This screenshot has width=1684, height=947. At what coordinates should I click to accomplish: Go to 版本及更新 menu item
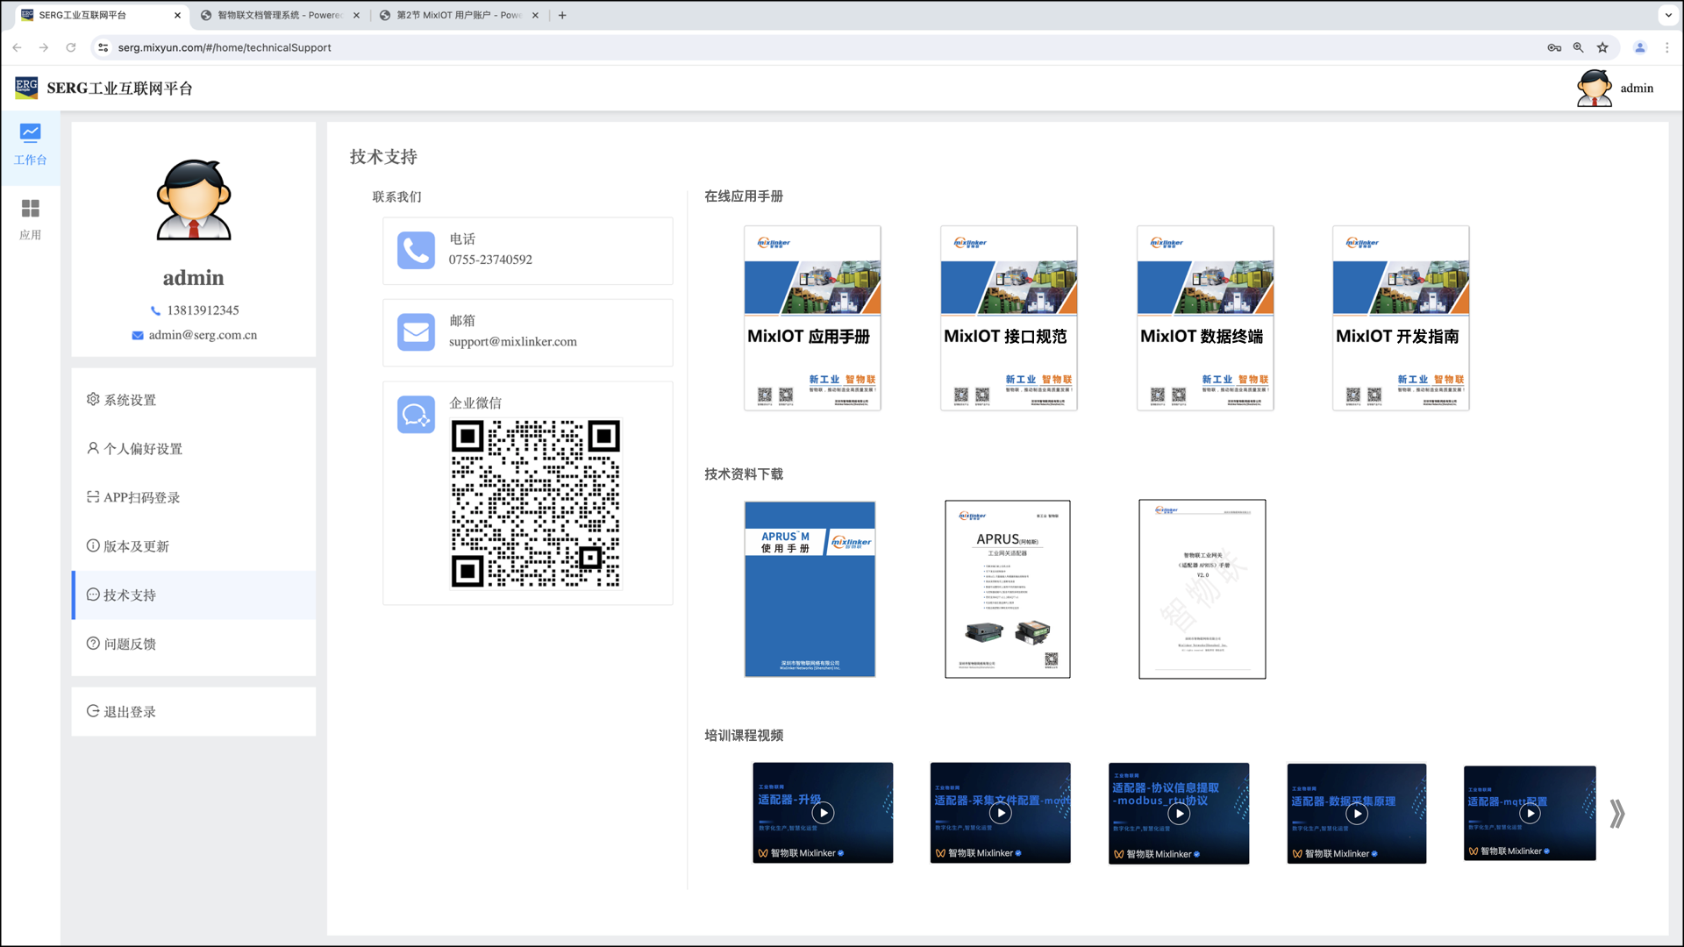point(136,546)
